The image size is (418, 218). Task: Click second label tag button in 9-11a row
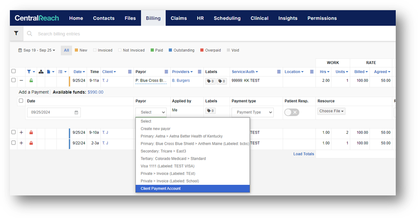[x=221, y=81]
